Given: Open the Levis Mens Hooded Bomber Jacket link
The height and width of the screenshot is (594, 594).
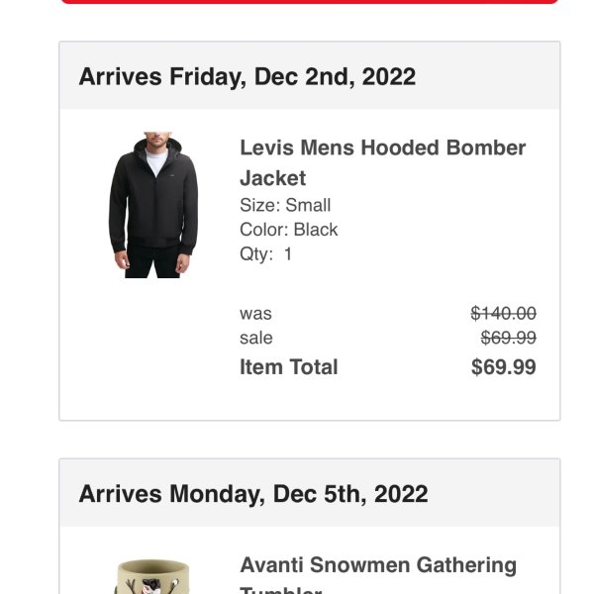Looking at the screenshot, I should (382, 162).
